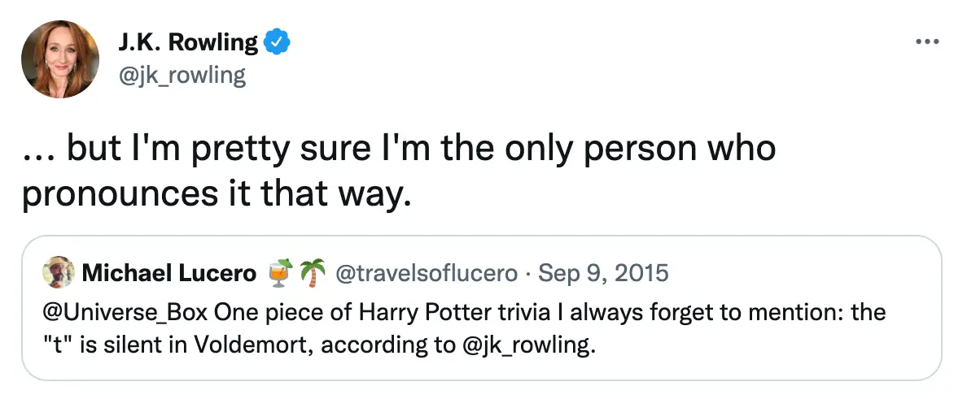The image size is (967, 399).
Task: Click the blue verified badge
Action: pos(278,42)
